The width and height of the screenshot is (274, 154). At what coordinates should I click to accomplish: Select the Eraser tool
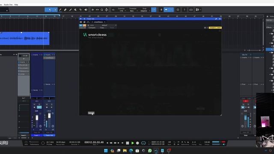point(65,10)
